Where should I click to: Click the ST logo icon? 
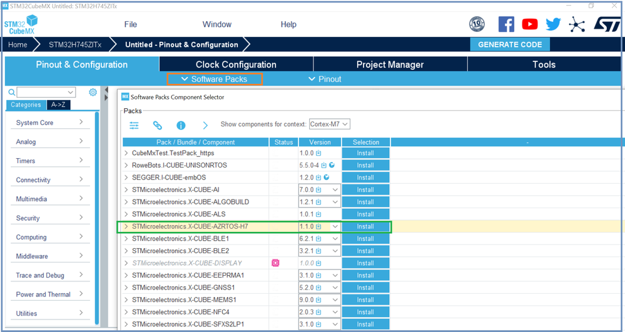point(607,24)
